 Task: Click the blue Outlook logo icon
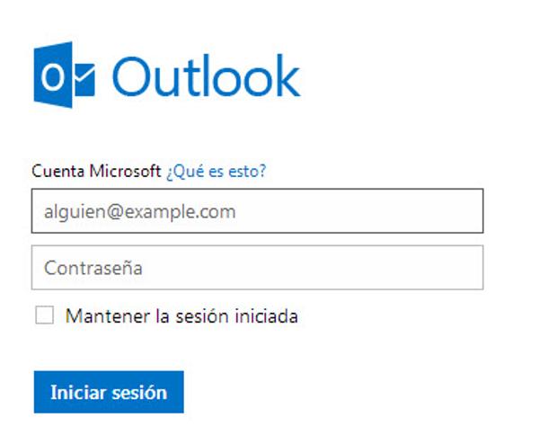[65, 75]
